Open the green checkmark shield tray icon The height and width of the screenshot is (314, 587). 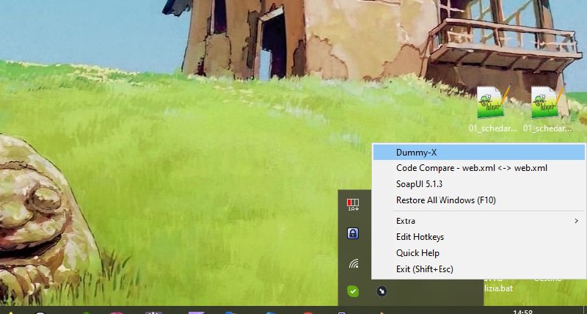point(353,291)
